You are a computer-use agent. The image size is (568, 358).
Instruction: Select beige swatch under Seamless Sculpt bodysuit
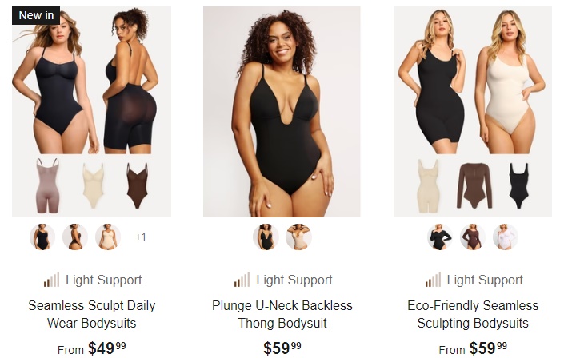[x=108, y=237]
